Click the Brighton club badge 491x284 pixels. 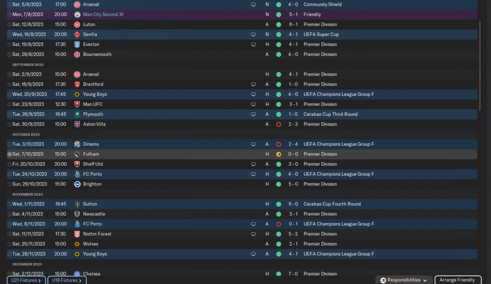(x=77, y=184)
